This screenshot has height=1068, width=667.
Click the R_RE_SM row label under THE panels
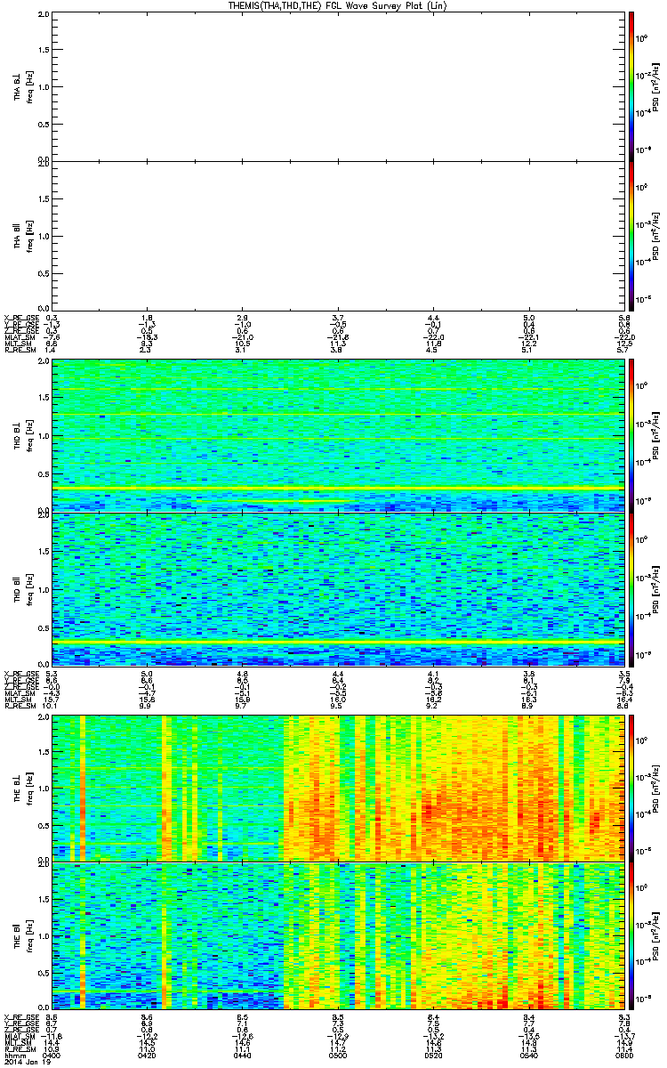20,1048
